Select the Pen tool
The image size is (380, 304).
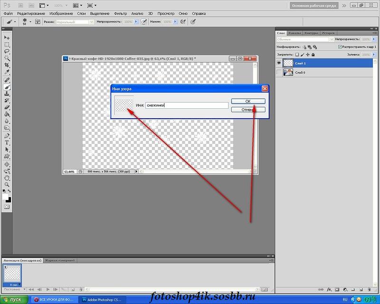click(x=7, y=136)
